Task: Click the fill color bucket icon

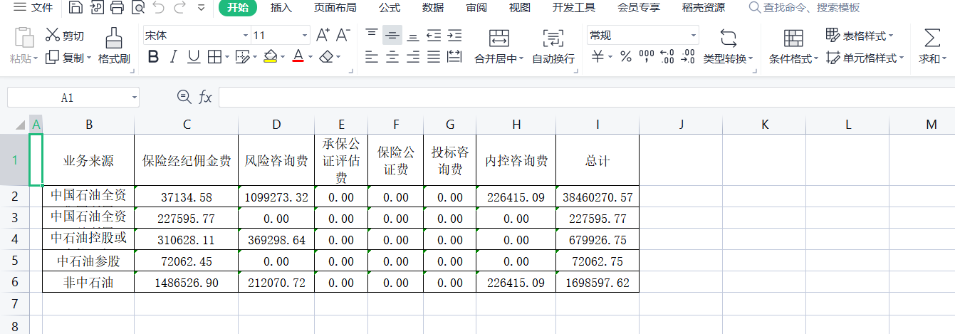Action: click(269, 57)
